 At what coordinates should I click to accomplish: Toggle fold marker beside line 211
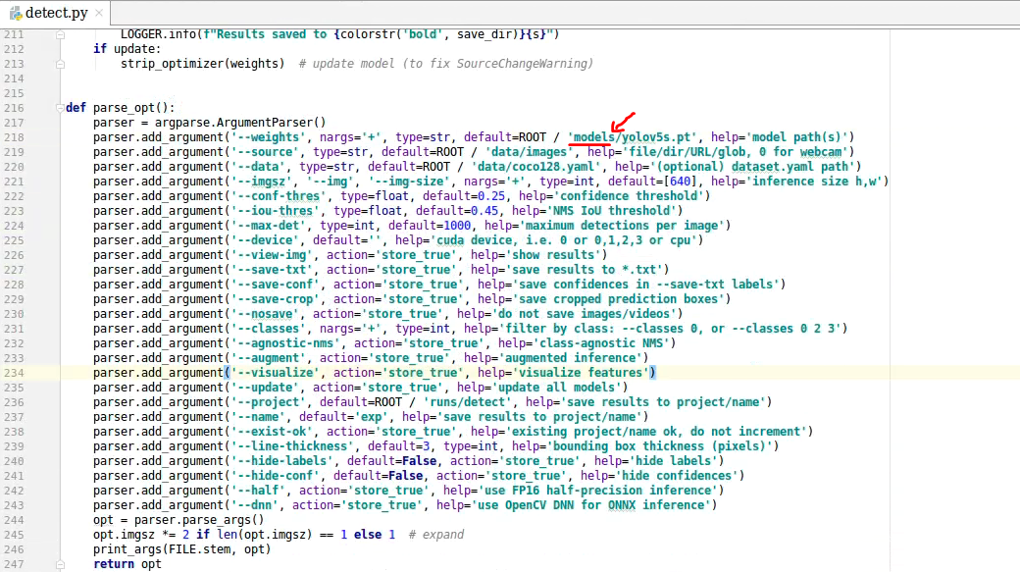[x=60, y=34]
